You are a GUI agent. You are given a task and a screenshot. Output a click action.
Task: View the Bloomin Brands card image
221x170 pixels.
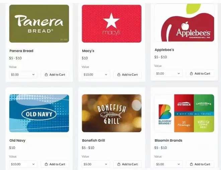pyautogui.click(x=184, y=113)
